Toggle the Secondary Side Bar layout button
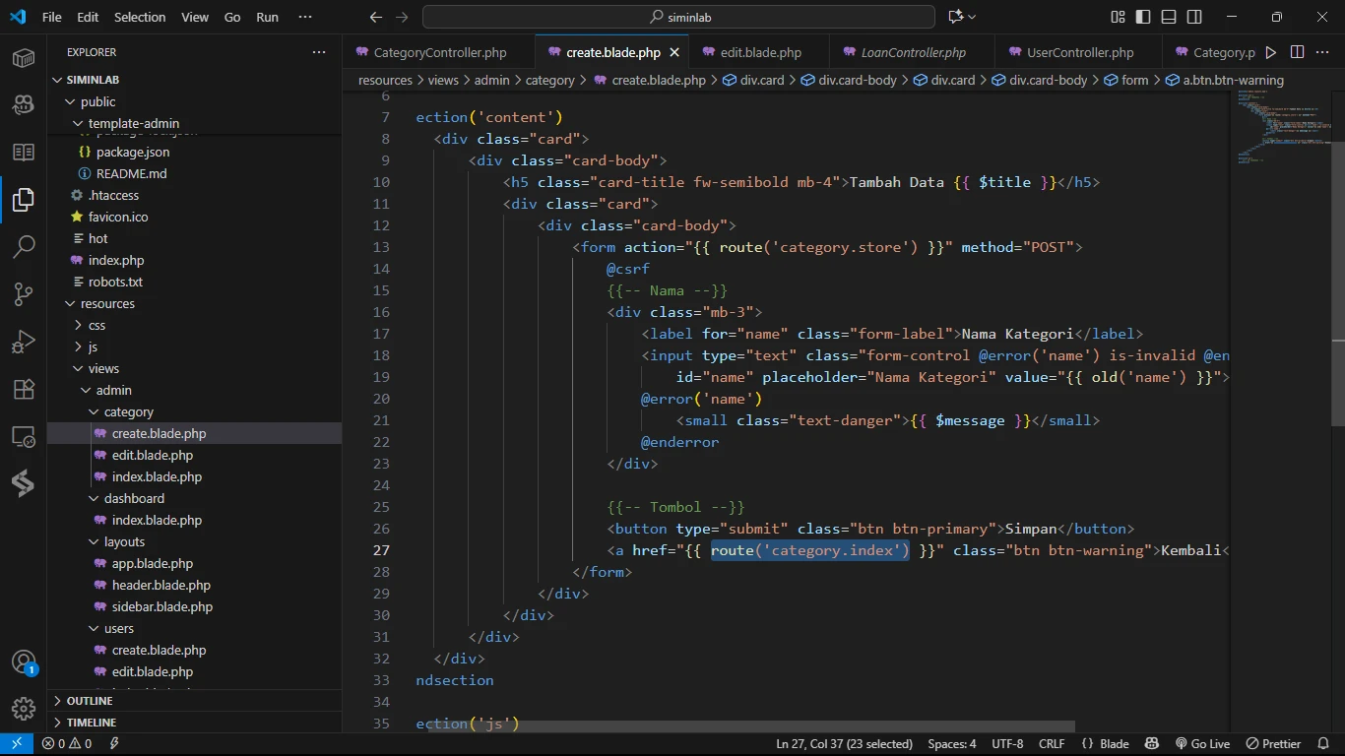 pyautogui.click(x=1194, y=17)
